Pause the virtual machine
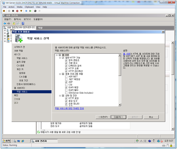The image size is (177, 149). pyautogui.click(x=26, y=11)
